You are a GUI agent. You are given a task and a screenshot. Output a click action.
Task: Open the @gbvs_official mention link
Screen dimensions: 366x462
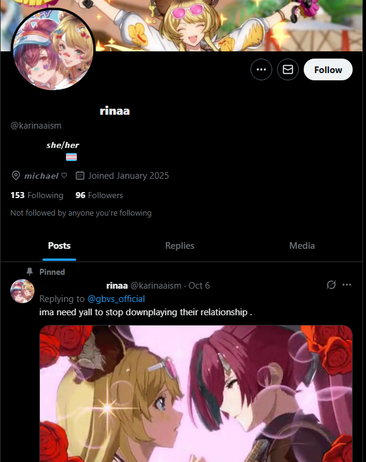pos(116,299)
